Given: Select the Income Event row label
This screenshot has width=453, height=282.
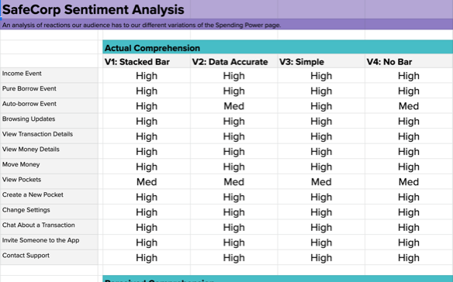Looking at the screenshot, I should click(x=22, y=74).
